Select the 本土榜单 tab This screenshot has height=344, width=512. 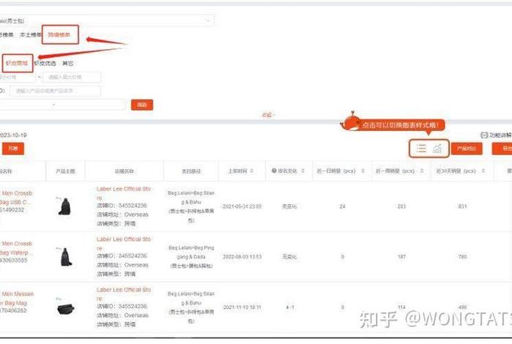tap(31, 34)
